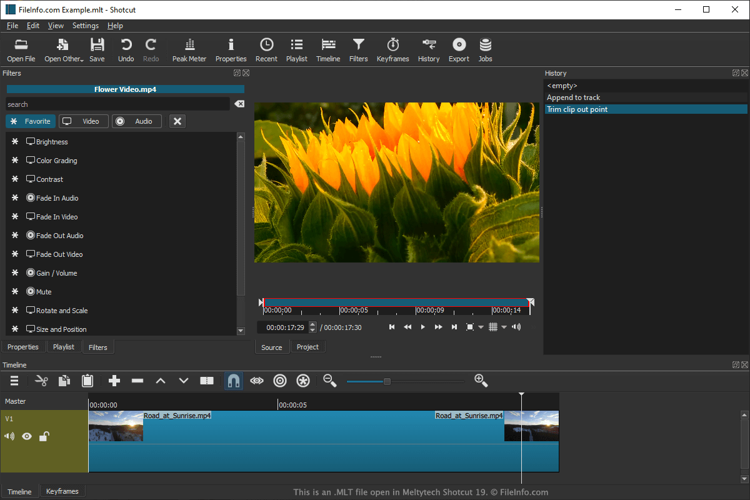Click the timeline Paste clipboard icon

(87, 381)
